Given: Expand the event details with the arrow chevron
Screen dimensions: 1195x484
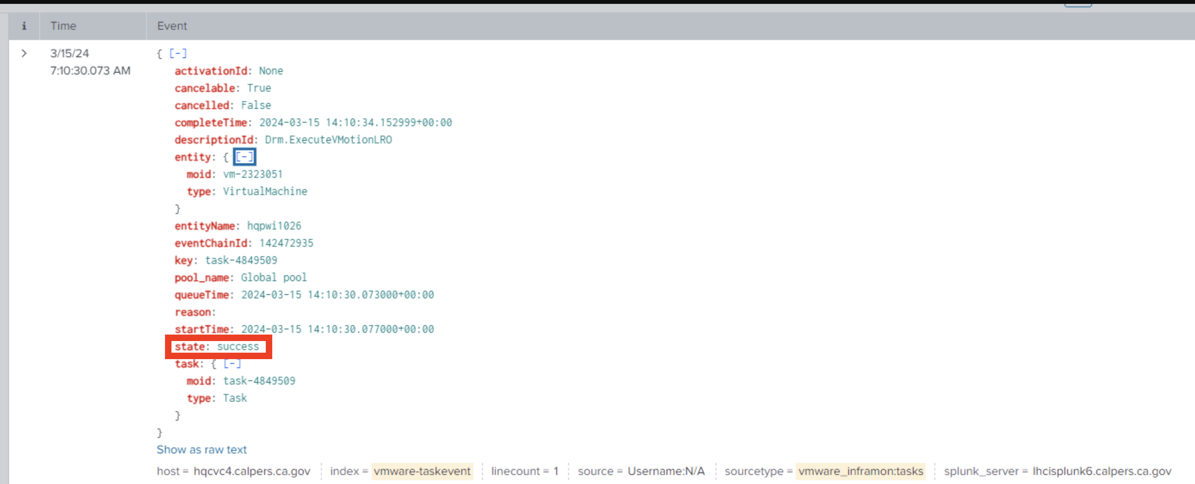Looking at the screenshot, I should pyautogui.click(x=24, y=53).
